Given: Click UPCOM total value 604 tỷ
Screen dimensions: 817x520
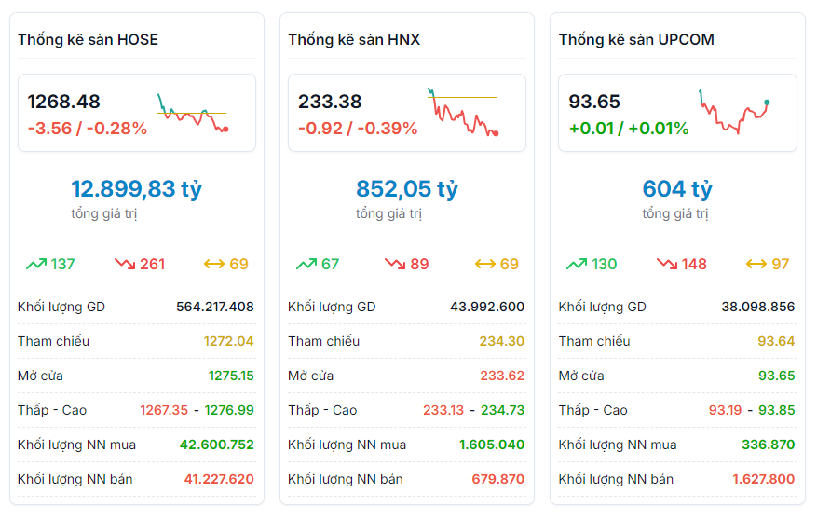Looking at the screenshot, I should coord(677,189).
